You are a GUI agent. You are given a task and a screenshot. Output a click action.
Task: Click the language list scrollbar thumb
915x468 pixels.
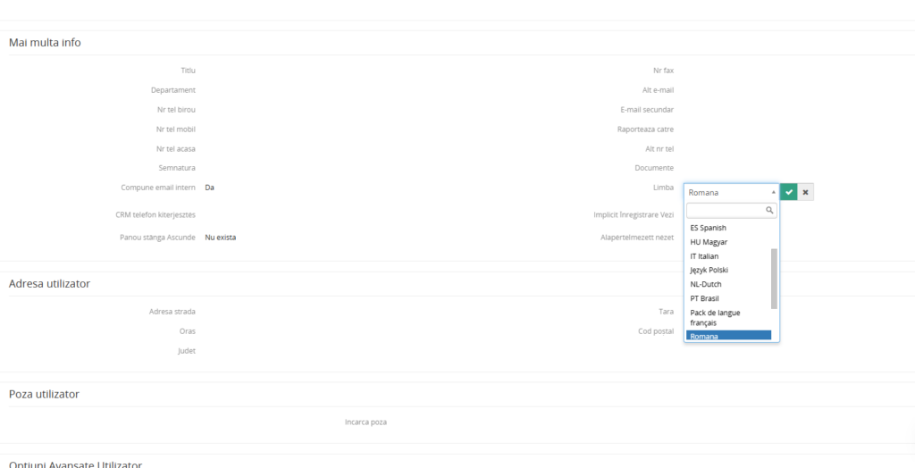775,279
